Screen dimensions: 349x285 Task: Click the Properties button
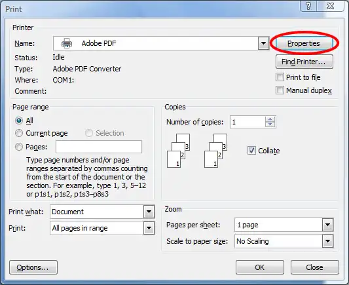pos(304,43)
